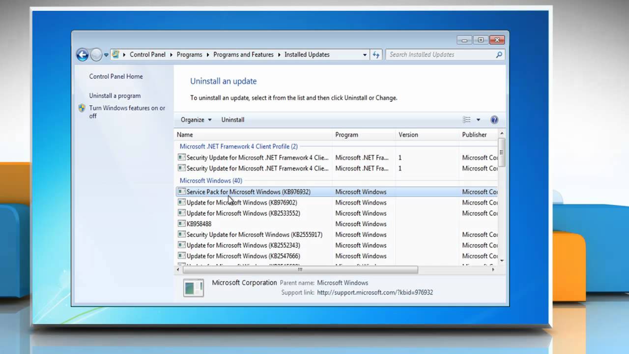Collapse the Microsoft Windows (40) group
This screenshot has width=629, height=354.
(211, 180)
